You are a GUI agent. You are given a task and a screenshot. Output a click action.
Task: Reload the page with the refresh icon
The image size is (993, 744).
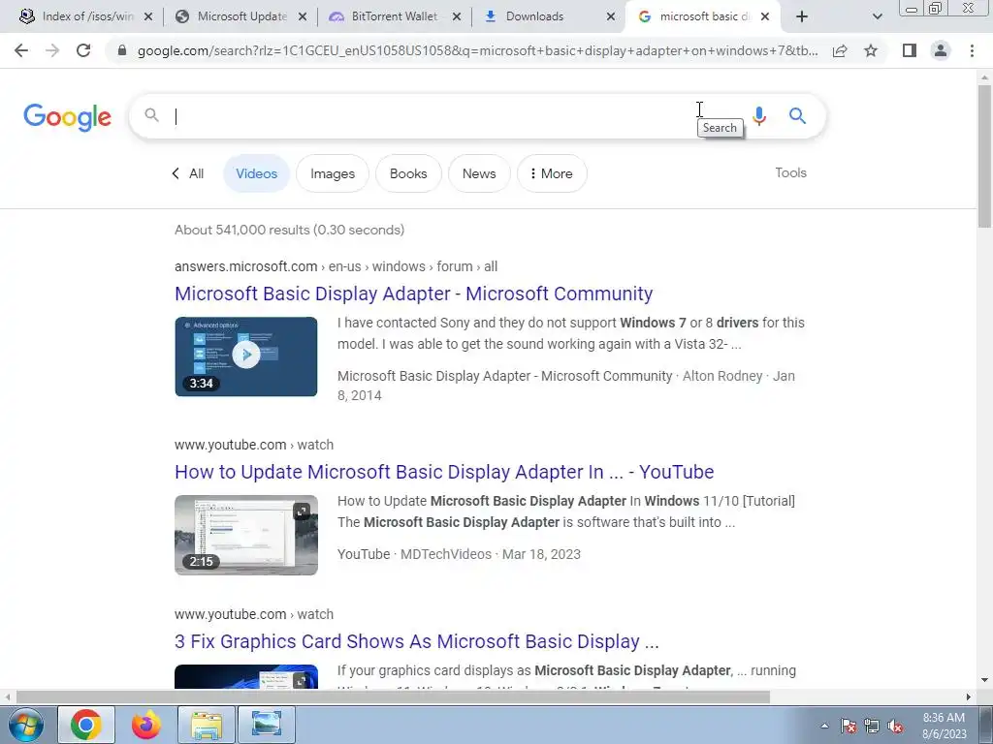point(83,50)
